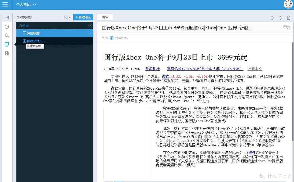Open note history clock icon
This screenshot has height=182, width=294.
(x=280, y=18)
